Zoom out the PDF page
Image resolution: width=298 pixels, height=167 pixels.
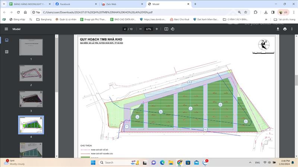click(x=140, y=29)
